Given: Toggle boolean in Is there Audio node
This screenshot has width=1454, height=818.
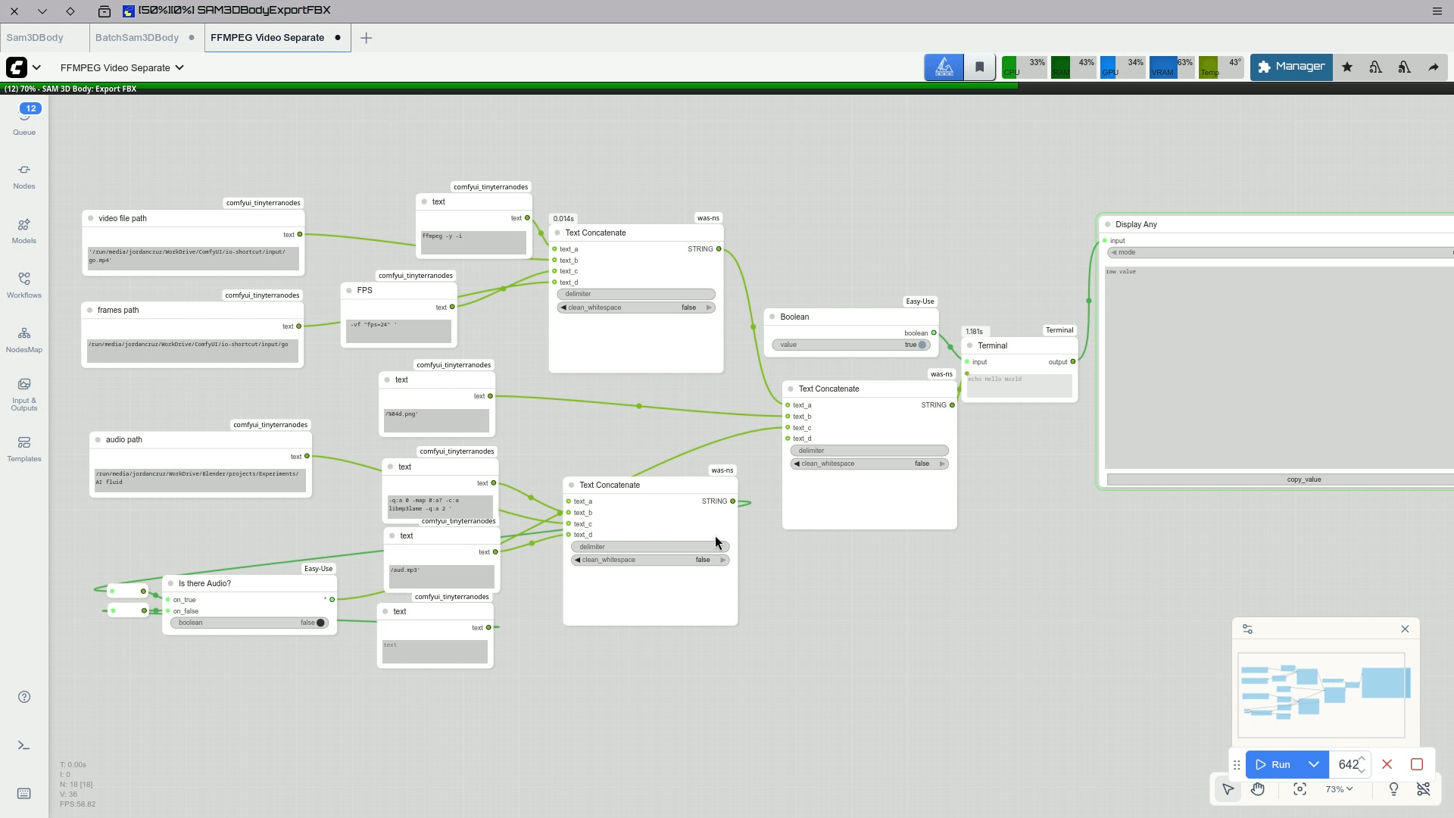Looking at the screenshot, I should [x=320, y=623].
